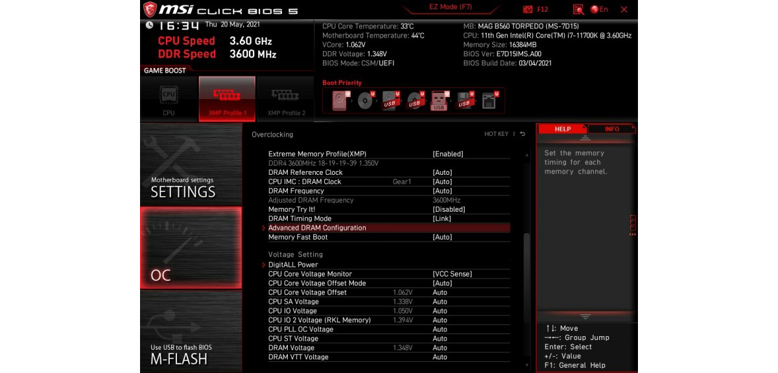This screenshot has width=778, height=373.
Task: Toggle XMP Profile 1
Action: [x=227, y=98]
